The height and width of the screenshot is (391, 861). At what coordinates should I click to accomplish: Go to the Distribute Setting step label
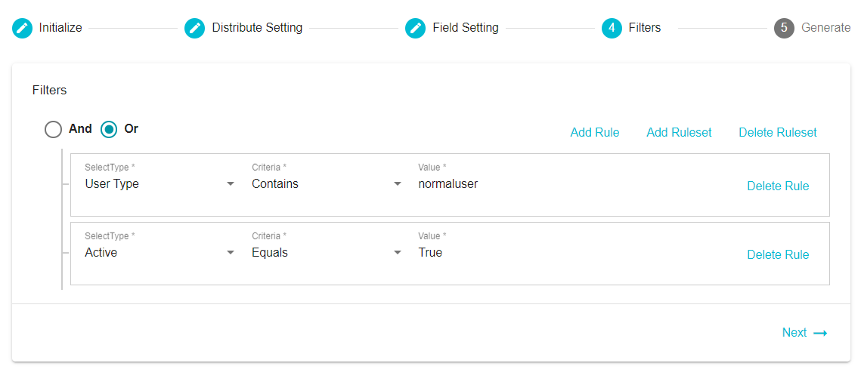[257, 27]
